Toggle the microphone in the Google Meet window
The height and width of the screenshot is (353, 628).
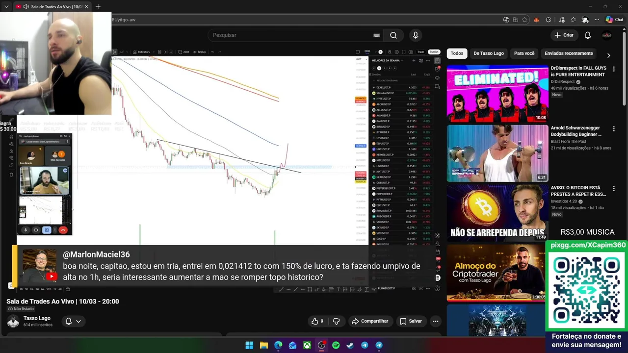click(26, 230)
